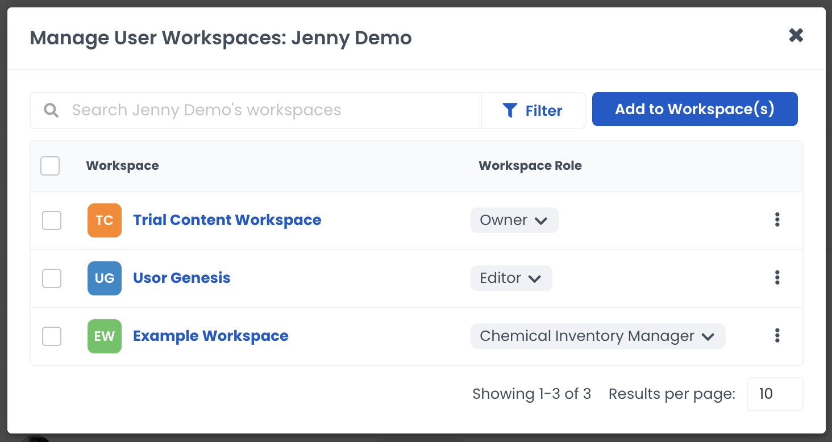Toggle the select-all workspaces checkbox
This screenshot has width=832, height=442.
pyautogui.click(x=50, y=166)
